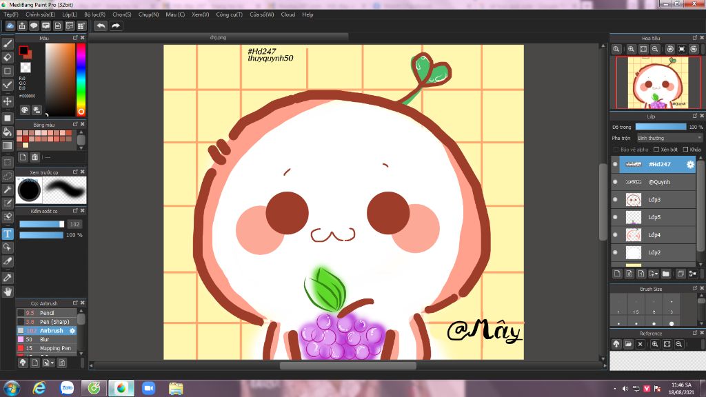Toggle visibility of Lớp5 layer
The image size is (706, 397).
(615, 217)
